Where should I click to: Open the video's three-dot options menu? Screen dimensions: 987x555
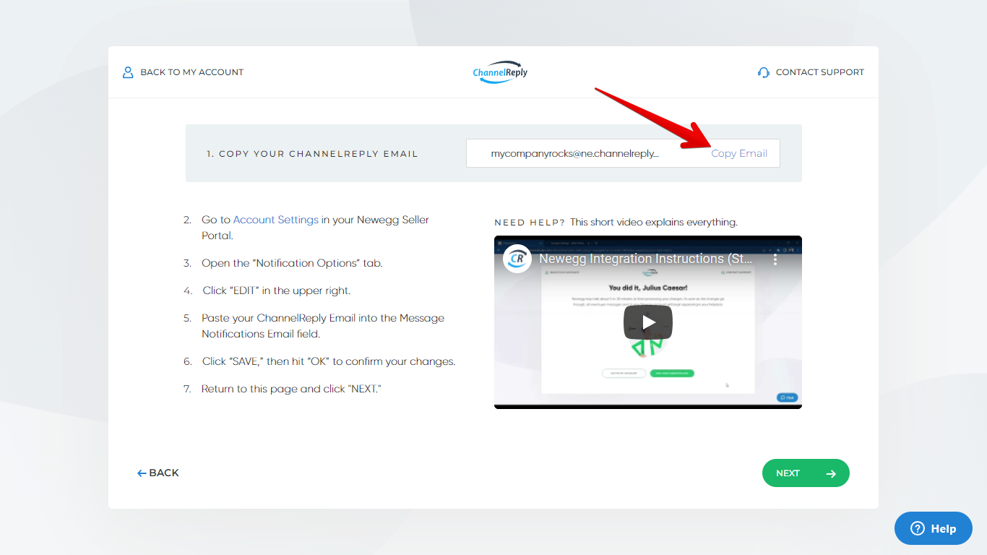coord(775,259)
